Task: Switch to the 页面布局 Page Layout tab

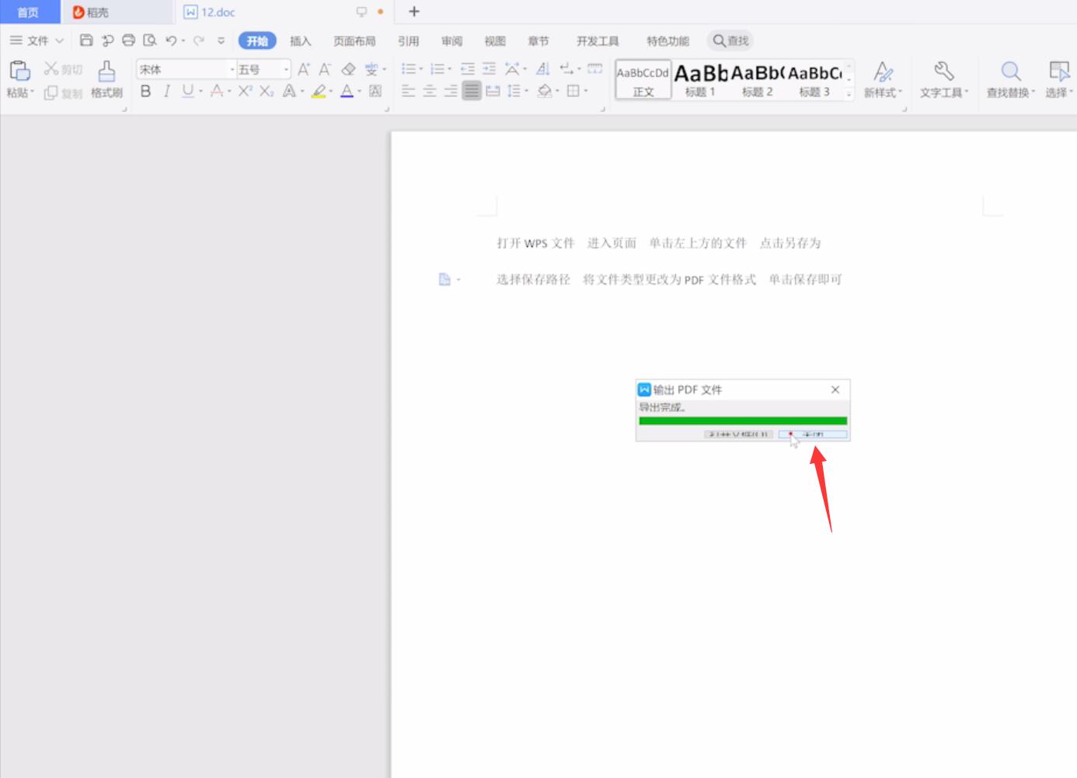Action: point(354,41)
